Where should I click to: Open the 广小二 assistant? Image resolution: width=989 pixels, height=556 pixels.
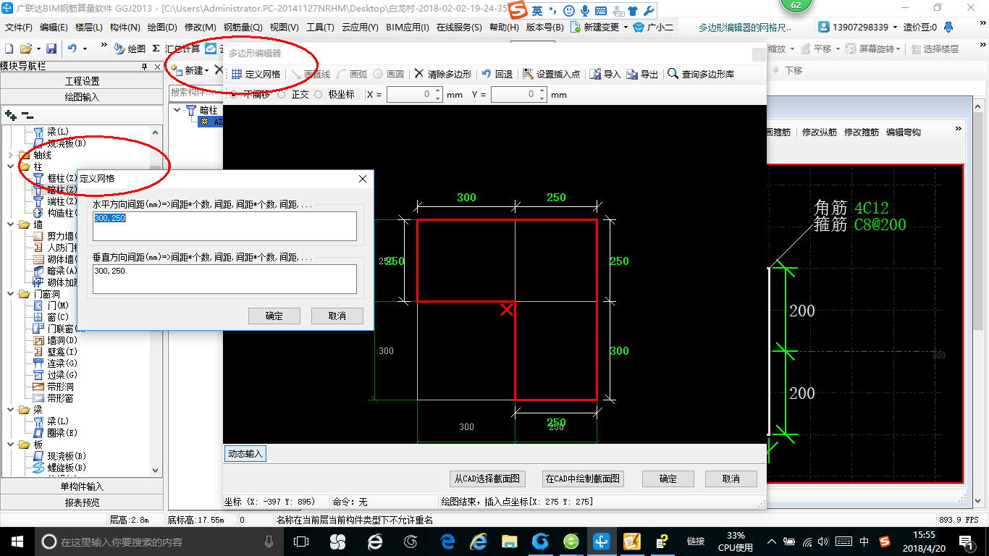(x=653, y=27)
